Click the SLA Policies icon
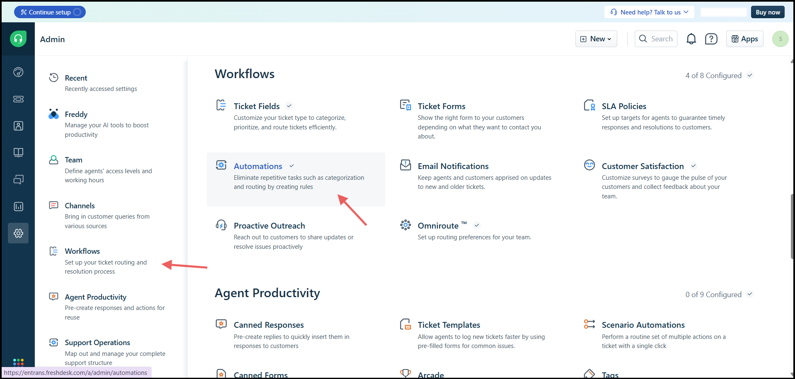The image size is (795, 379). pos(589,105)
